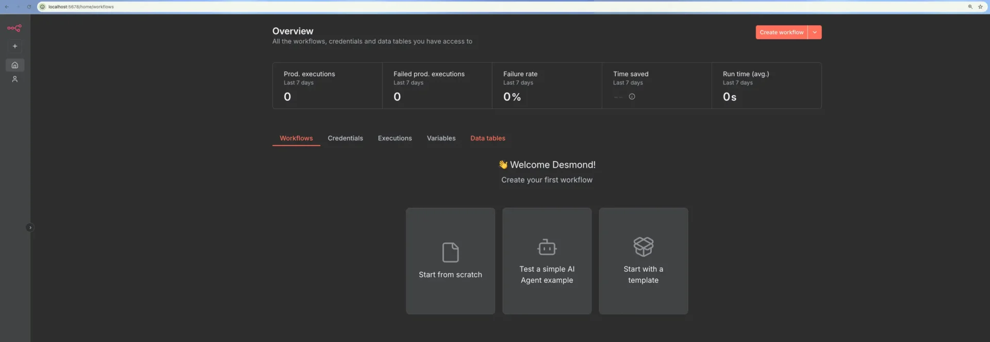Choose the Start from scratch card
Screen dimensions: 990x342
[450, 261]
